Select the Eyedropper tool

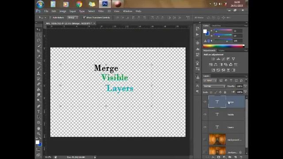[x=38, y=57]
